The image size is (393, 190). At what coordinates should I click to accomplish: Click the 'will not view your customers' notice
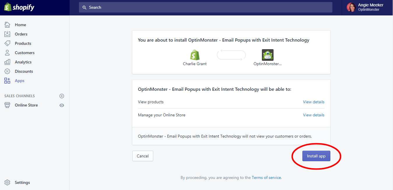225,136
